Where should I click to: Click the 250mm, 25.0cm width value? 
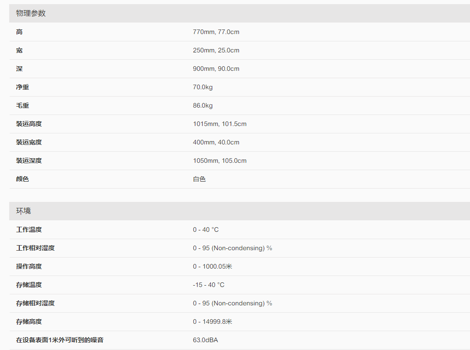coord(216,50)
